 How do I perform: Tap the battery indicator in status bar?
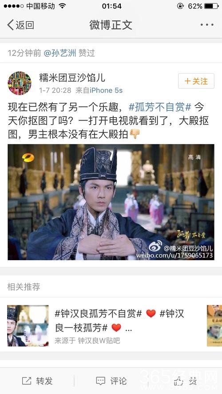tap(211, 6)
